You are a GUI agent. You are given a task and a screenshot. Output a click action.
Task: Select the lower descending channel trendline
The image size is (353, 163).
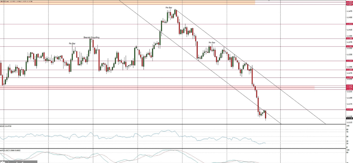click(x=202, y=63)
